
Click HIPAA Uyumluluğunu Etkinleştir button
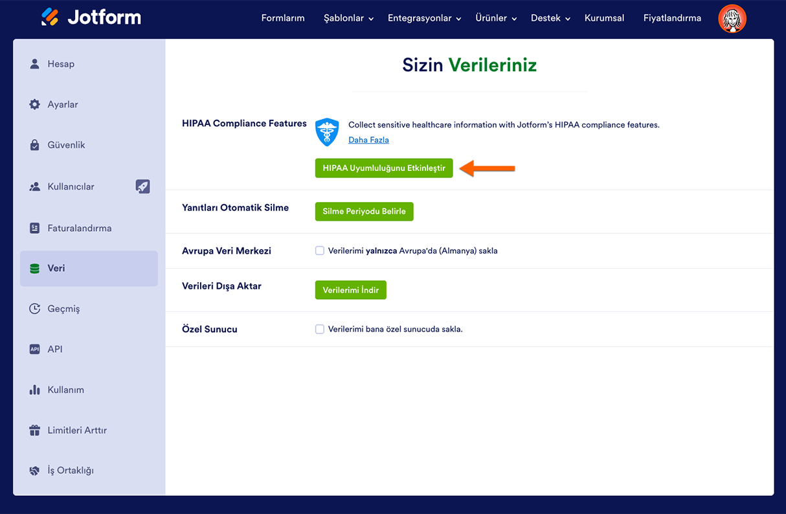pos(384,168)
